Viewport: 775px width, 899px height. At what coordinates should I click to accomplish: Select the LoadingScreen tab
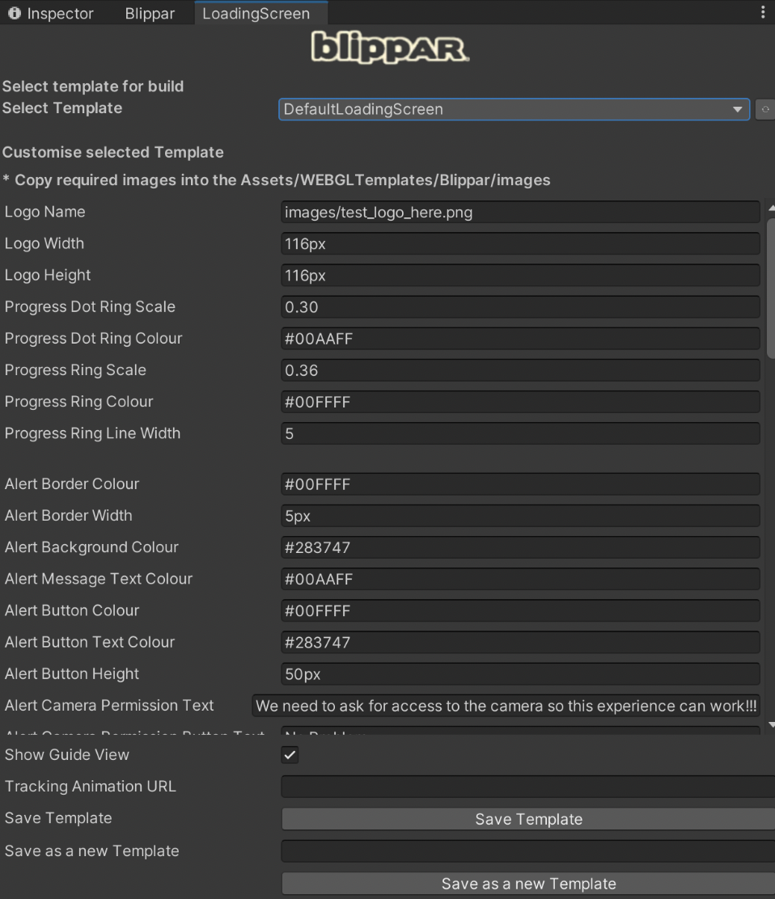point(256,14)
